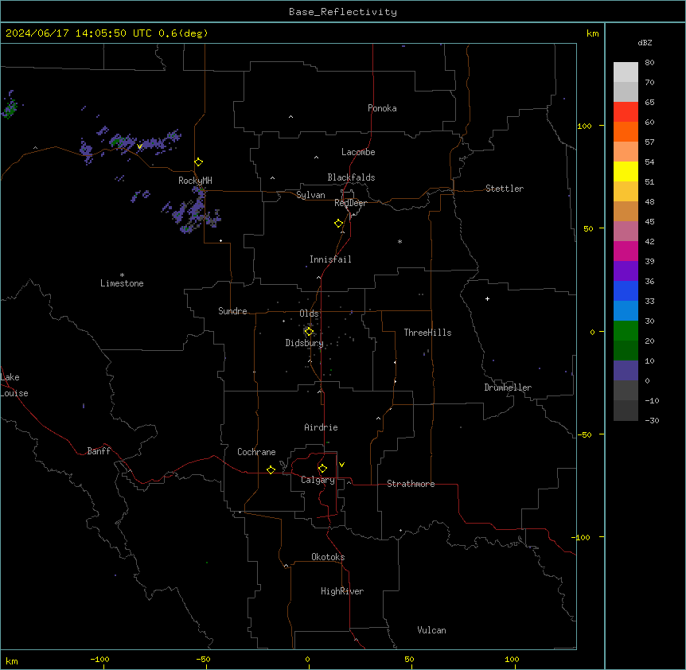This screenshot has height=670, width=686.
Task: Click the Okotoks town label
Action: 328,557
